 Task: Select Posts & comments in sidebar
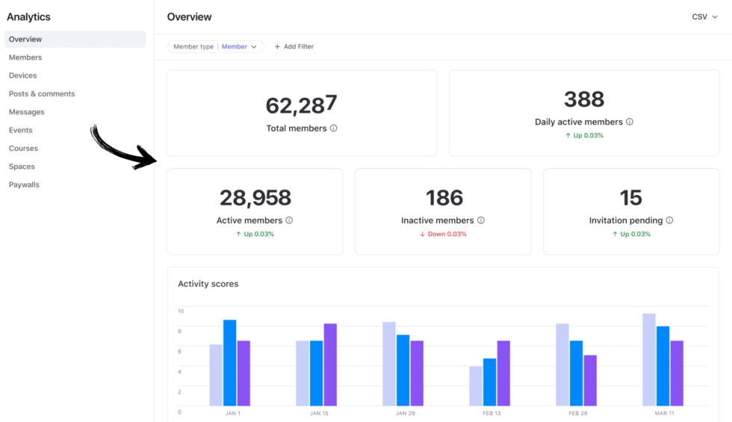tap(42, 94)
